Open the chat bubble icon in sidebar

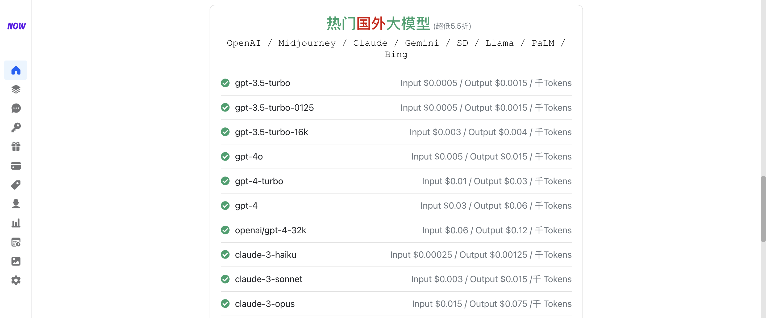tap(16, 108)
